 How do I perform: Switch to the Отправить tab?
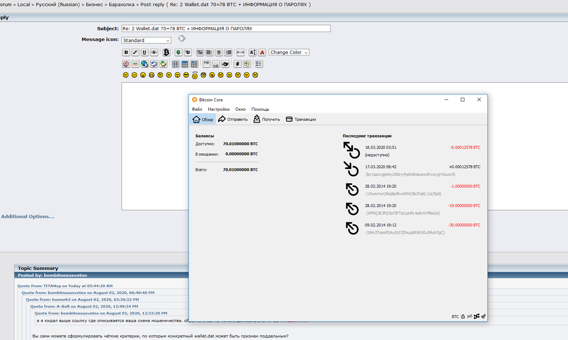233,119
